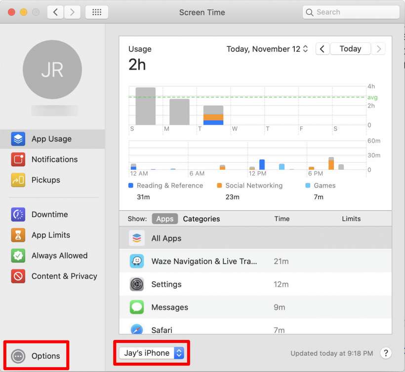Click the Limits column header

tap(351, 219)
